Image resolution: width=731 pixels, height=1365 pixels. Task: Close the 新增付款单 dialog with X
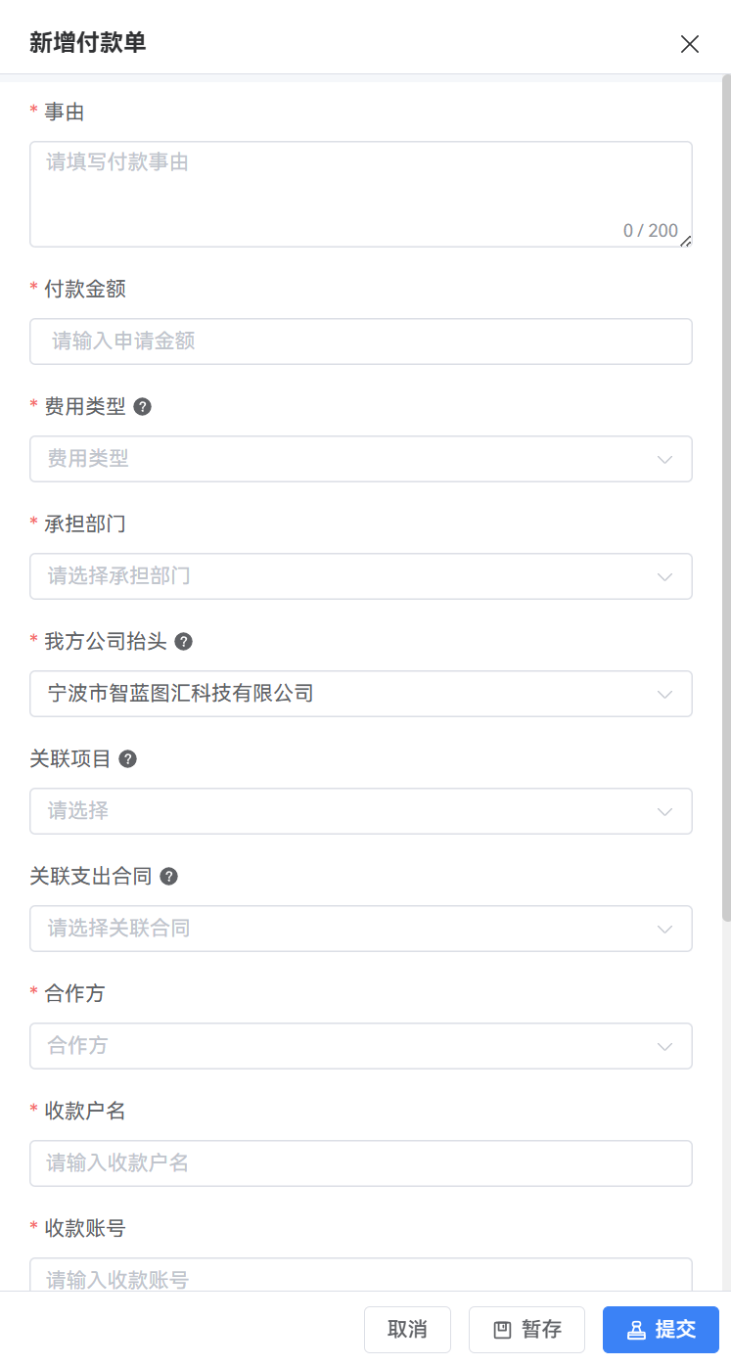[690, 44]
